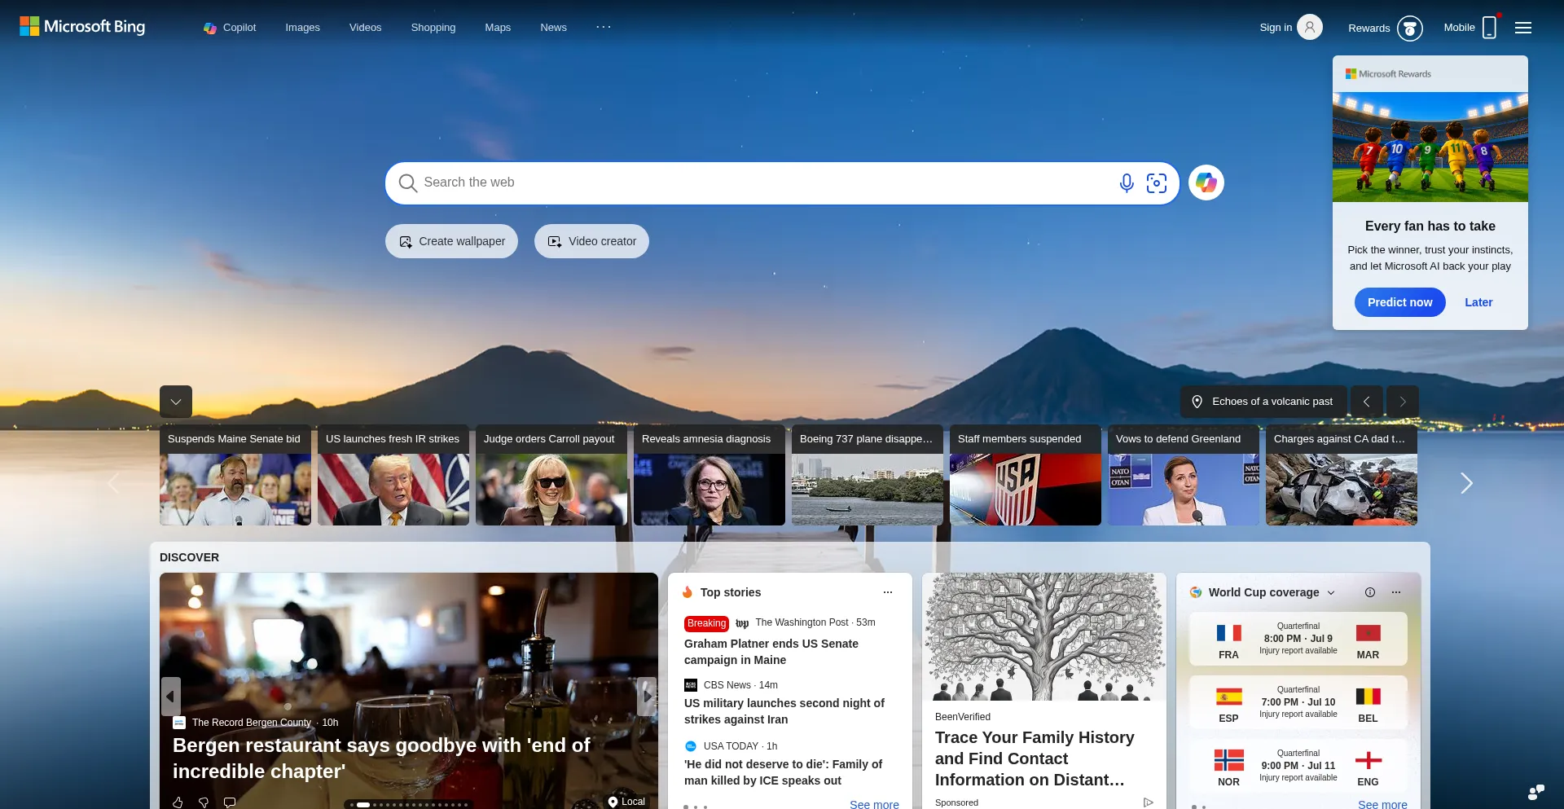
Task: Open the Boeing 737 plane disappears story
Action: (x=868, y=475)
